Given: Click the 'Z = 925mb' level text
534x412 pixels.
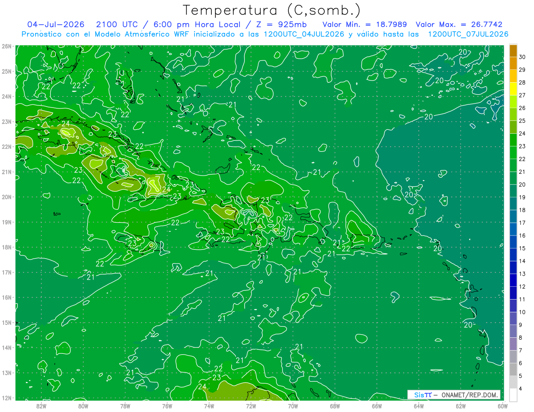Looking at the screenshot, I should (x=282, y=24).
